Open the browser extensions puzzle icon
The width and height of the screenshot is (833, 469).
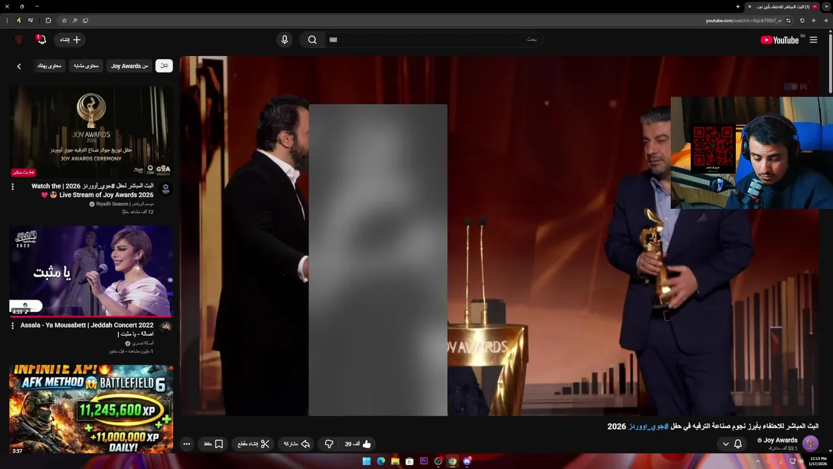pos(48,20)
